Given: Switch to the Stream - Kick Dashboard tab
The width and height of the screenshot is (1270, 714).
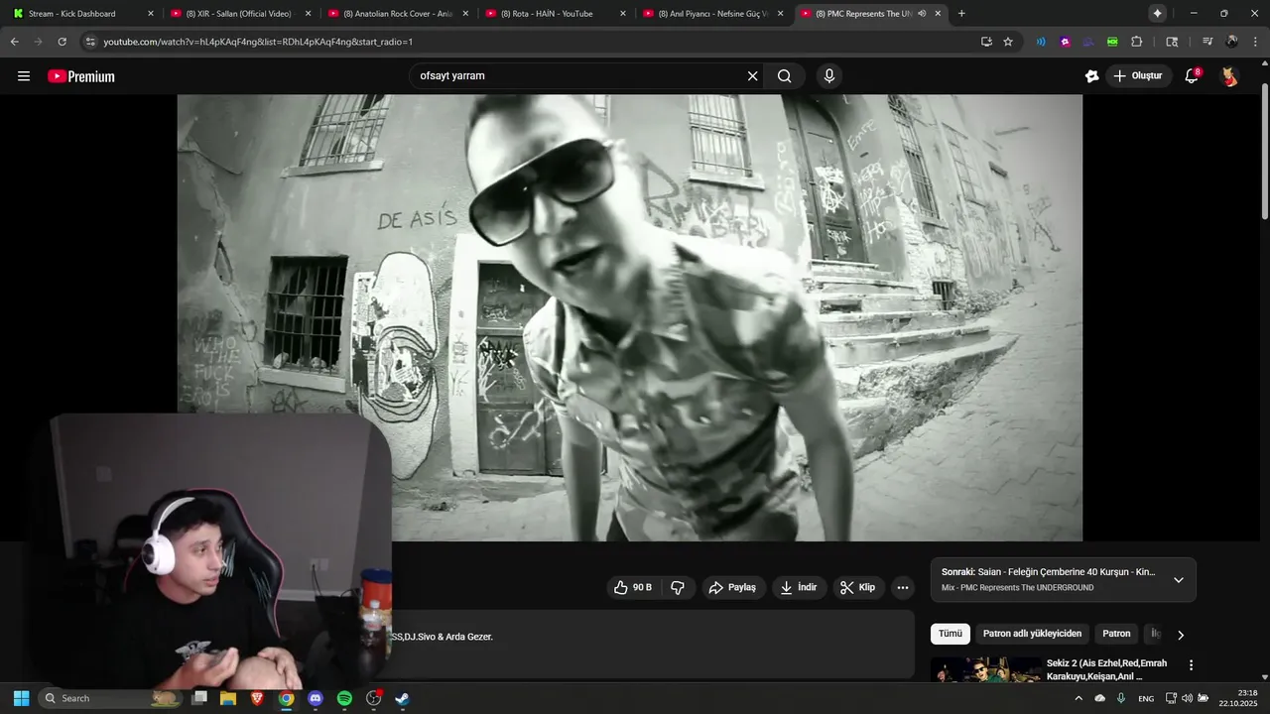Looking at the screenshot, I should coord(71,14).
